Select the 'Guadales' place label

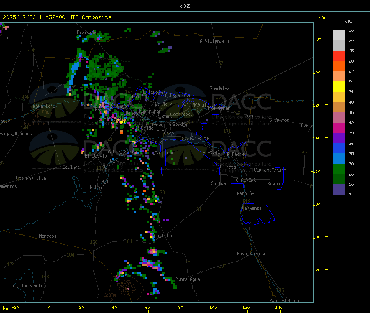(x=220, y=88)
